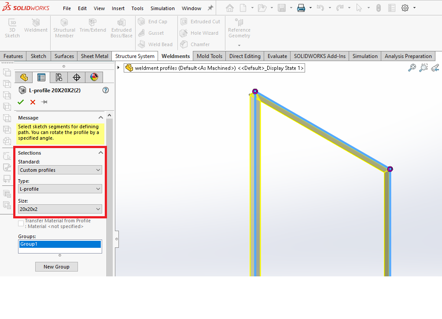Open the Size dropdown 20x20x2
The height and width of the screenshot is (319, 442).
click(x=60, y=209)
